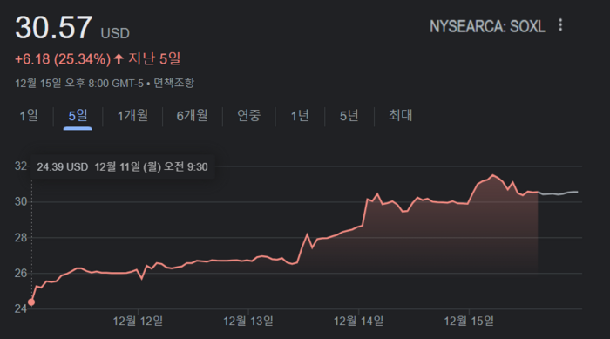Select the 최대 maximum range tab
Screen dimensions: 610x339
pos(400,116)
